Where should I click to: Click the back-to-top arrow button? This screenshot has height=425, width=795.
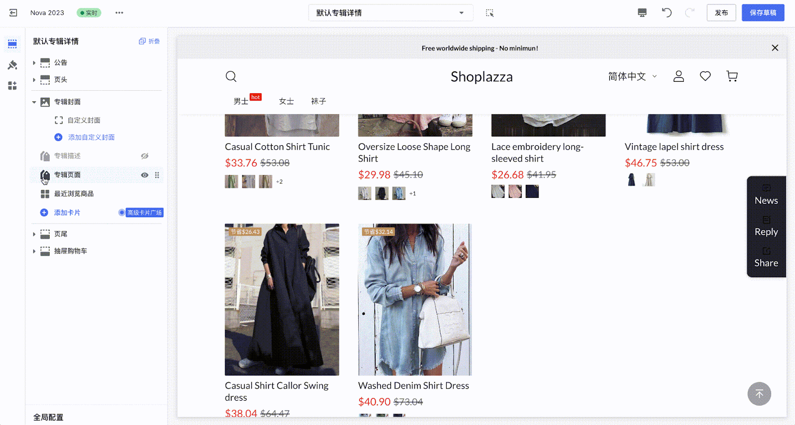pos(759,394)
